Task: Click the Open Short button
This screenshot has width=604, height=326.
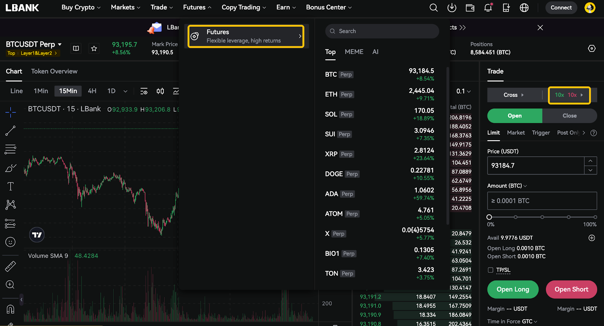Action: (x=571, y=289)
